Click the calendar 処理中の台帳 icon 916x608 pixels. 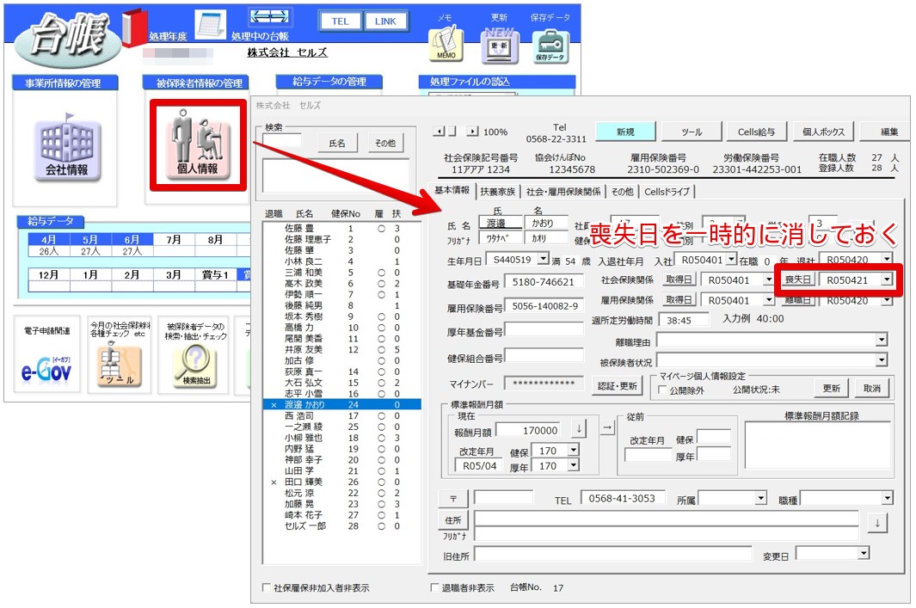[211, 25]
